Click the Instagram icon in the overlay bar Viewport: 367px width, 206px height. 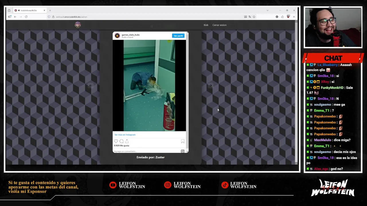tap(167, 185)
